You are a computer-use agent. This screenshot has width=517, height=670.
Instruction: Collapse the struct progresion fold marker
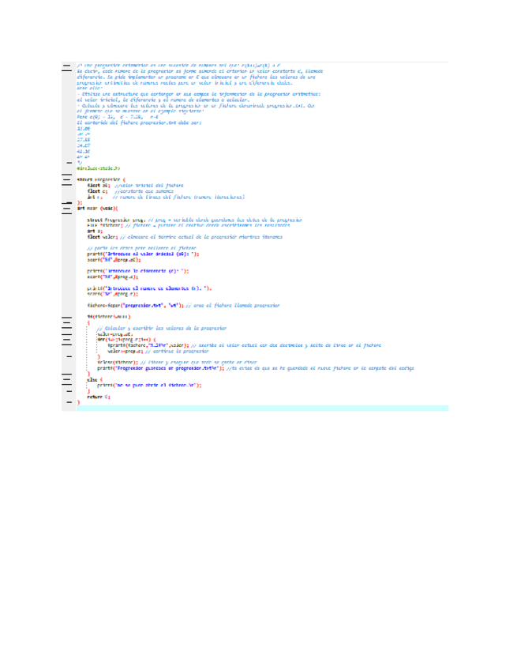point(67,180)
